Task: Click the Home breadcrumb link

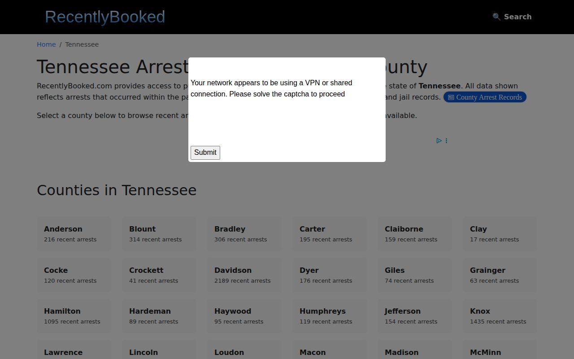Action: [x=46, y=44]
